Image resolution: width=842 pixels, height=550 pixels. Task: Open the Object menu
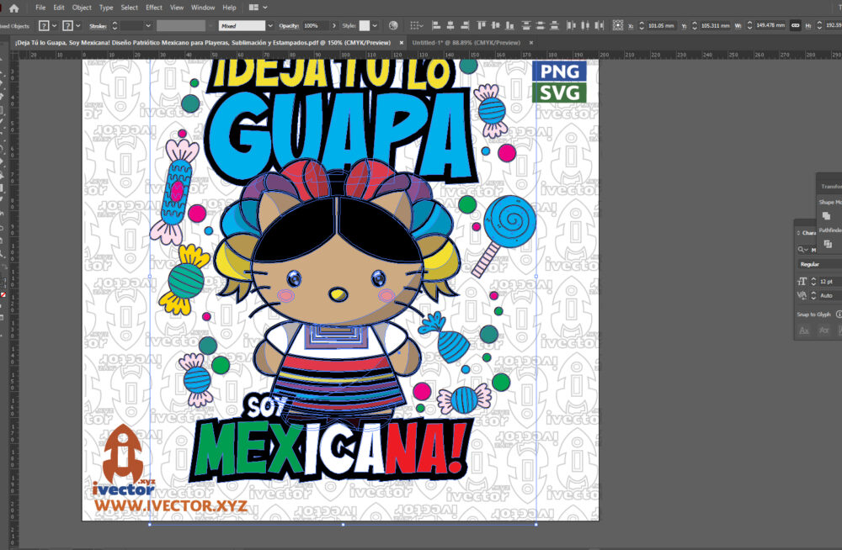[x=82, y=8]
